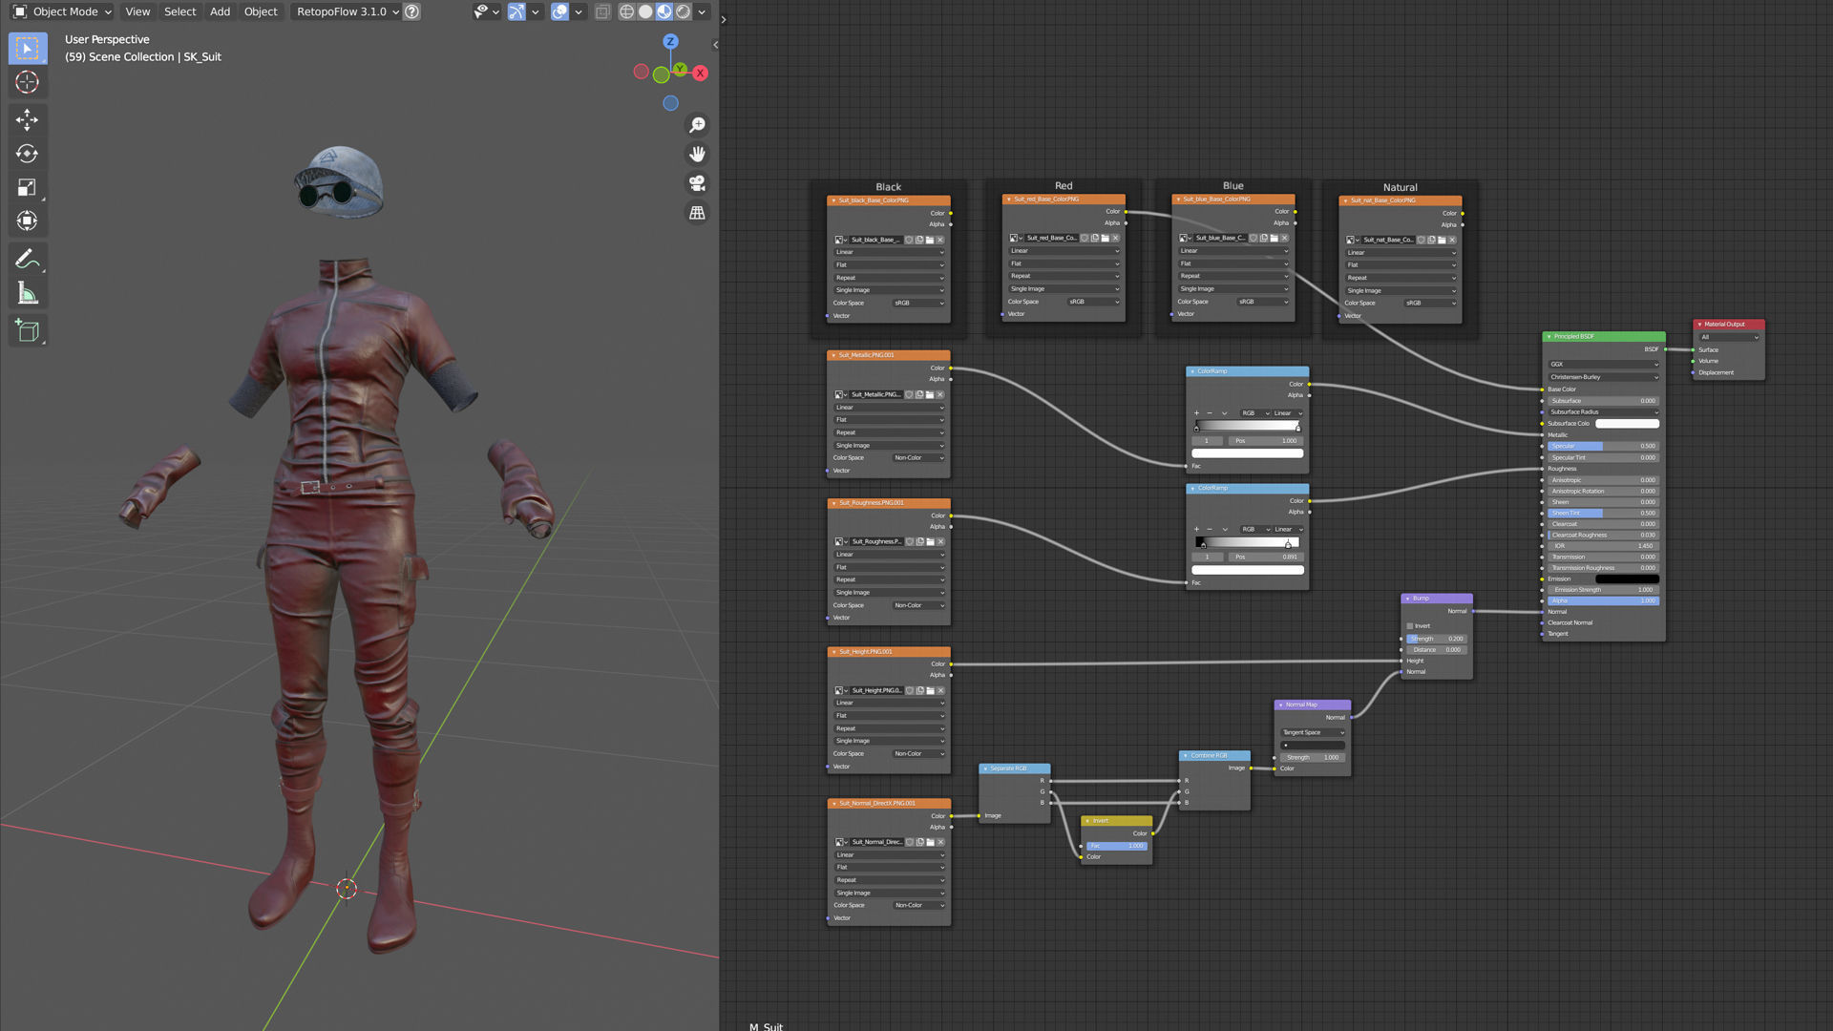The image size is (1833, 1031).
Task: Open RetopoFlow 3.1.0 dropdown menu
Action: (347, 11)
